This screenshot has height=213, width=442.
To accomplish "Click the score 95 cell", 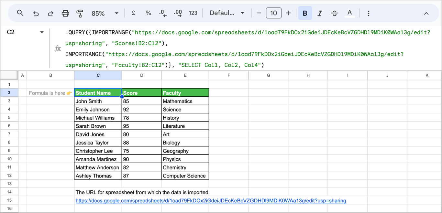I will point(142,126).
